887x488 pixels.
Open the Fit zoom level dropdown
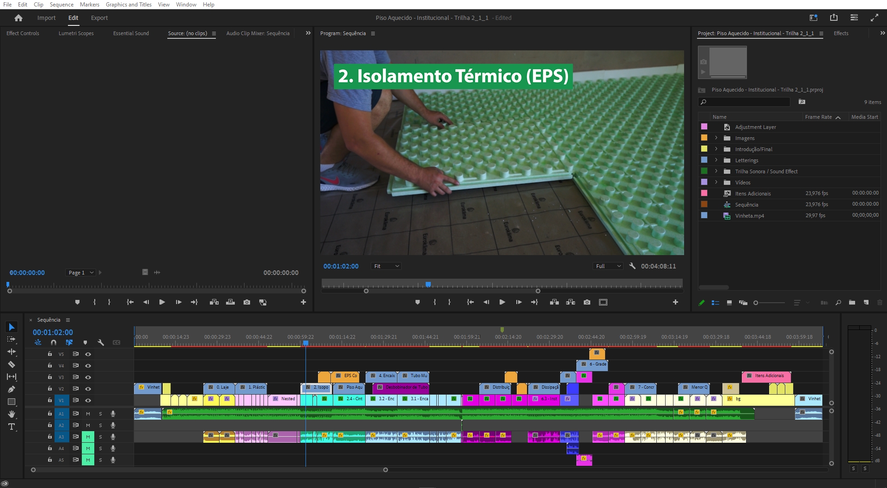(x=386, y=266)
